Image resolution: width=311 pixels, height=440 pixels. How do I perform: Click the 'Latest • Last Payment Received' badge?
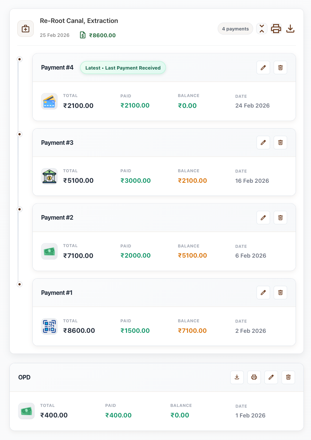(x=123, y=67)
